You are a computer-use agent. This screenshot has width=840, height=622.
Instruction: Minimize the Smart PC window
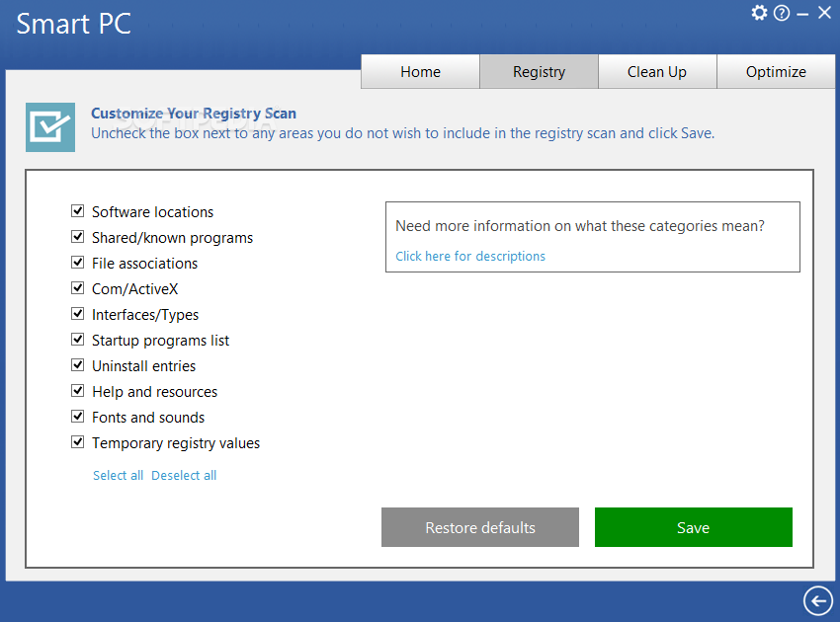point(802,15)
